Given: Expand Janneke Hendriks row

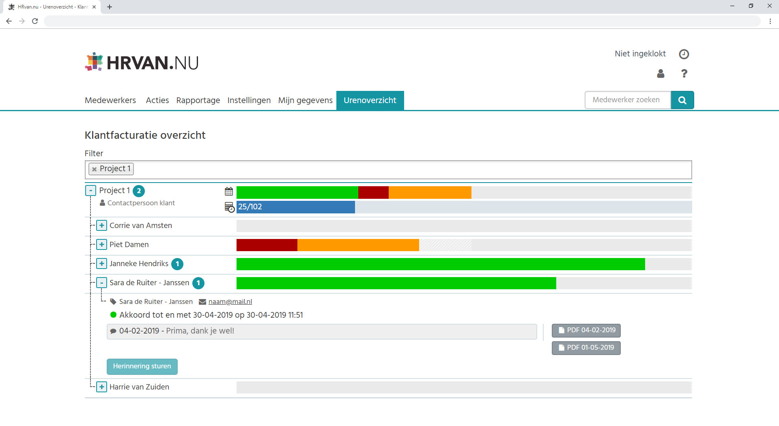Looking at the screenshot, I should [102, 264].
